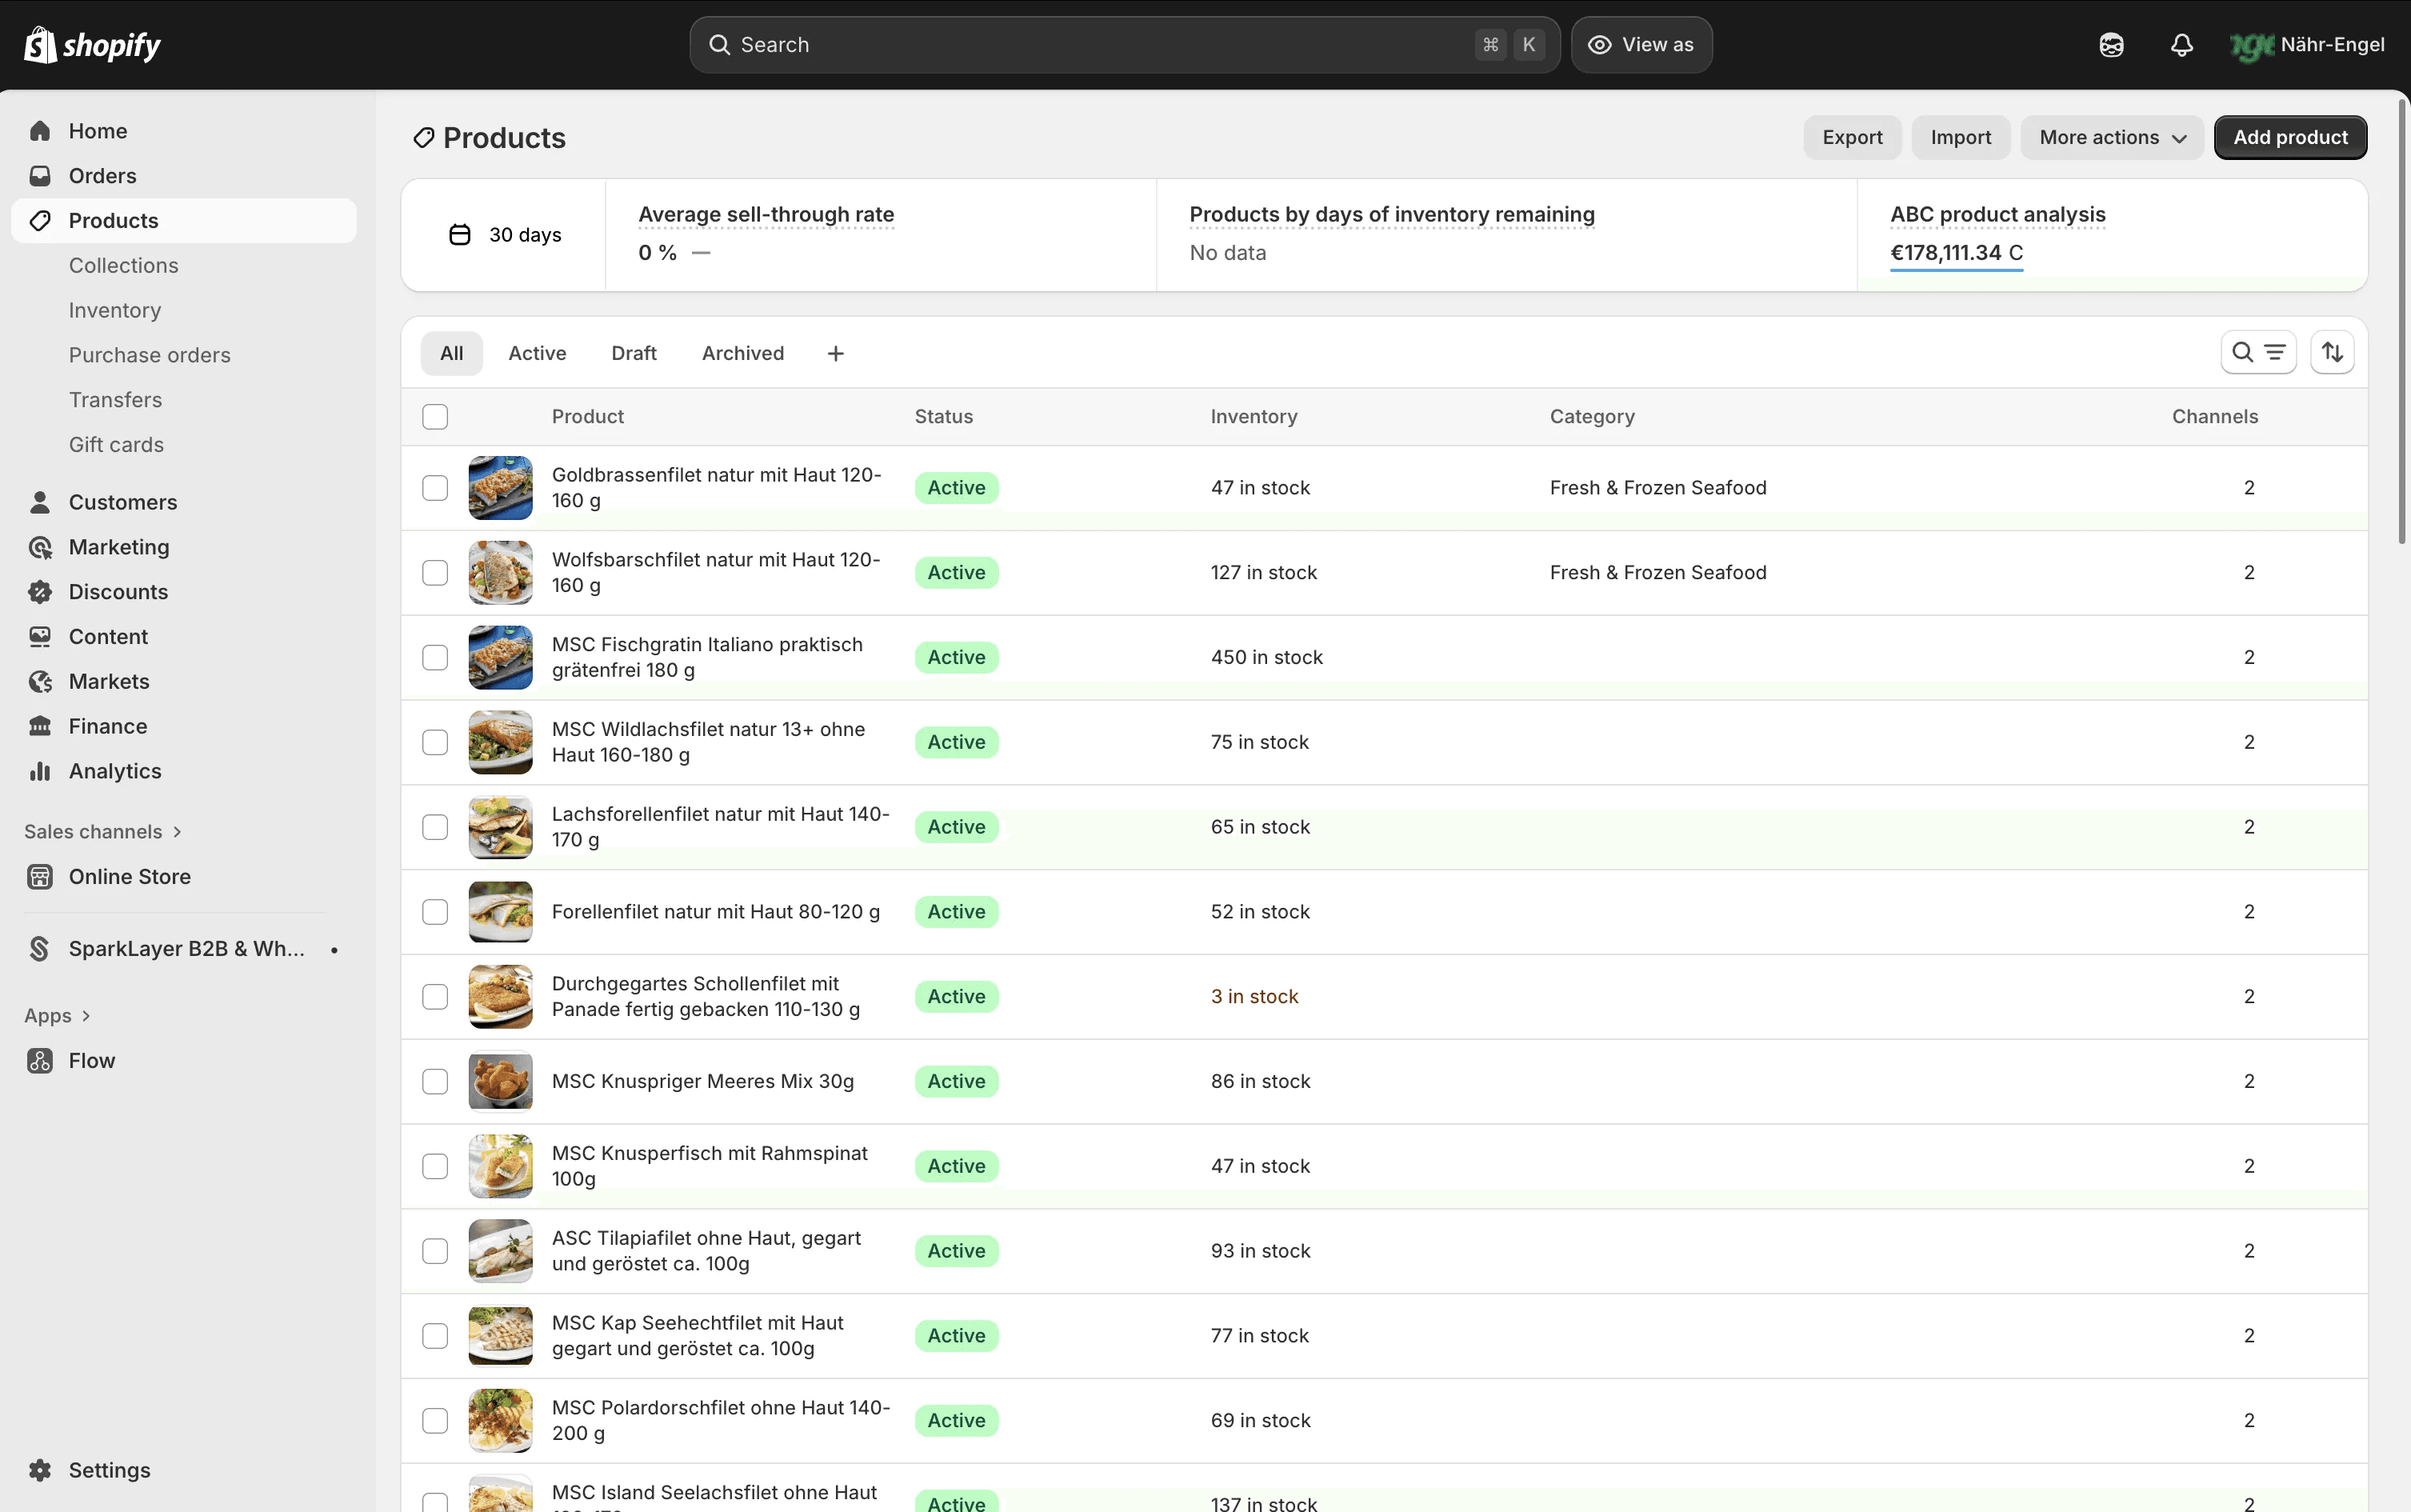Open search and filter products button
2411x1512 pixels.
pyautogui.click(x=2258, y=352)
